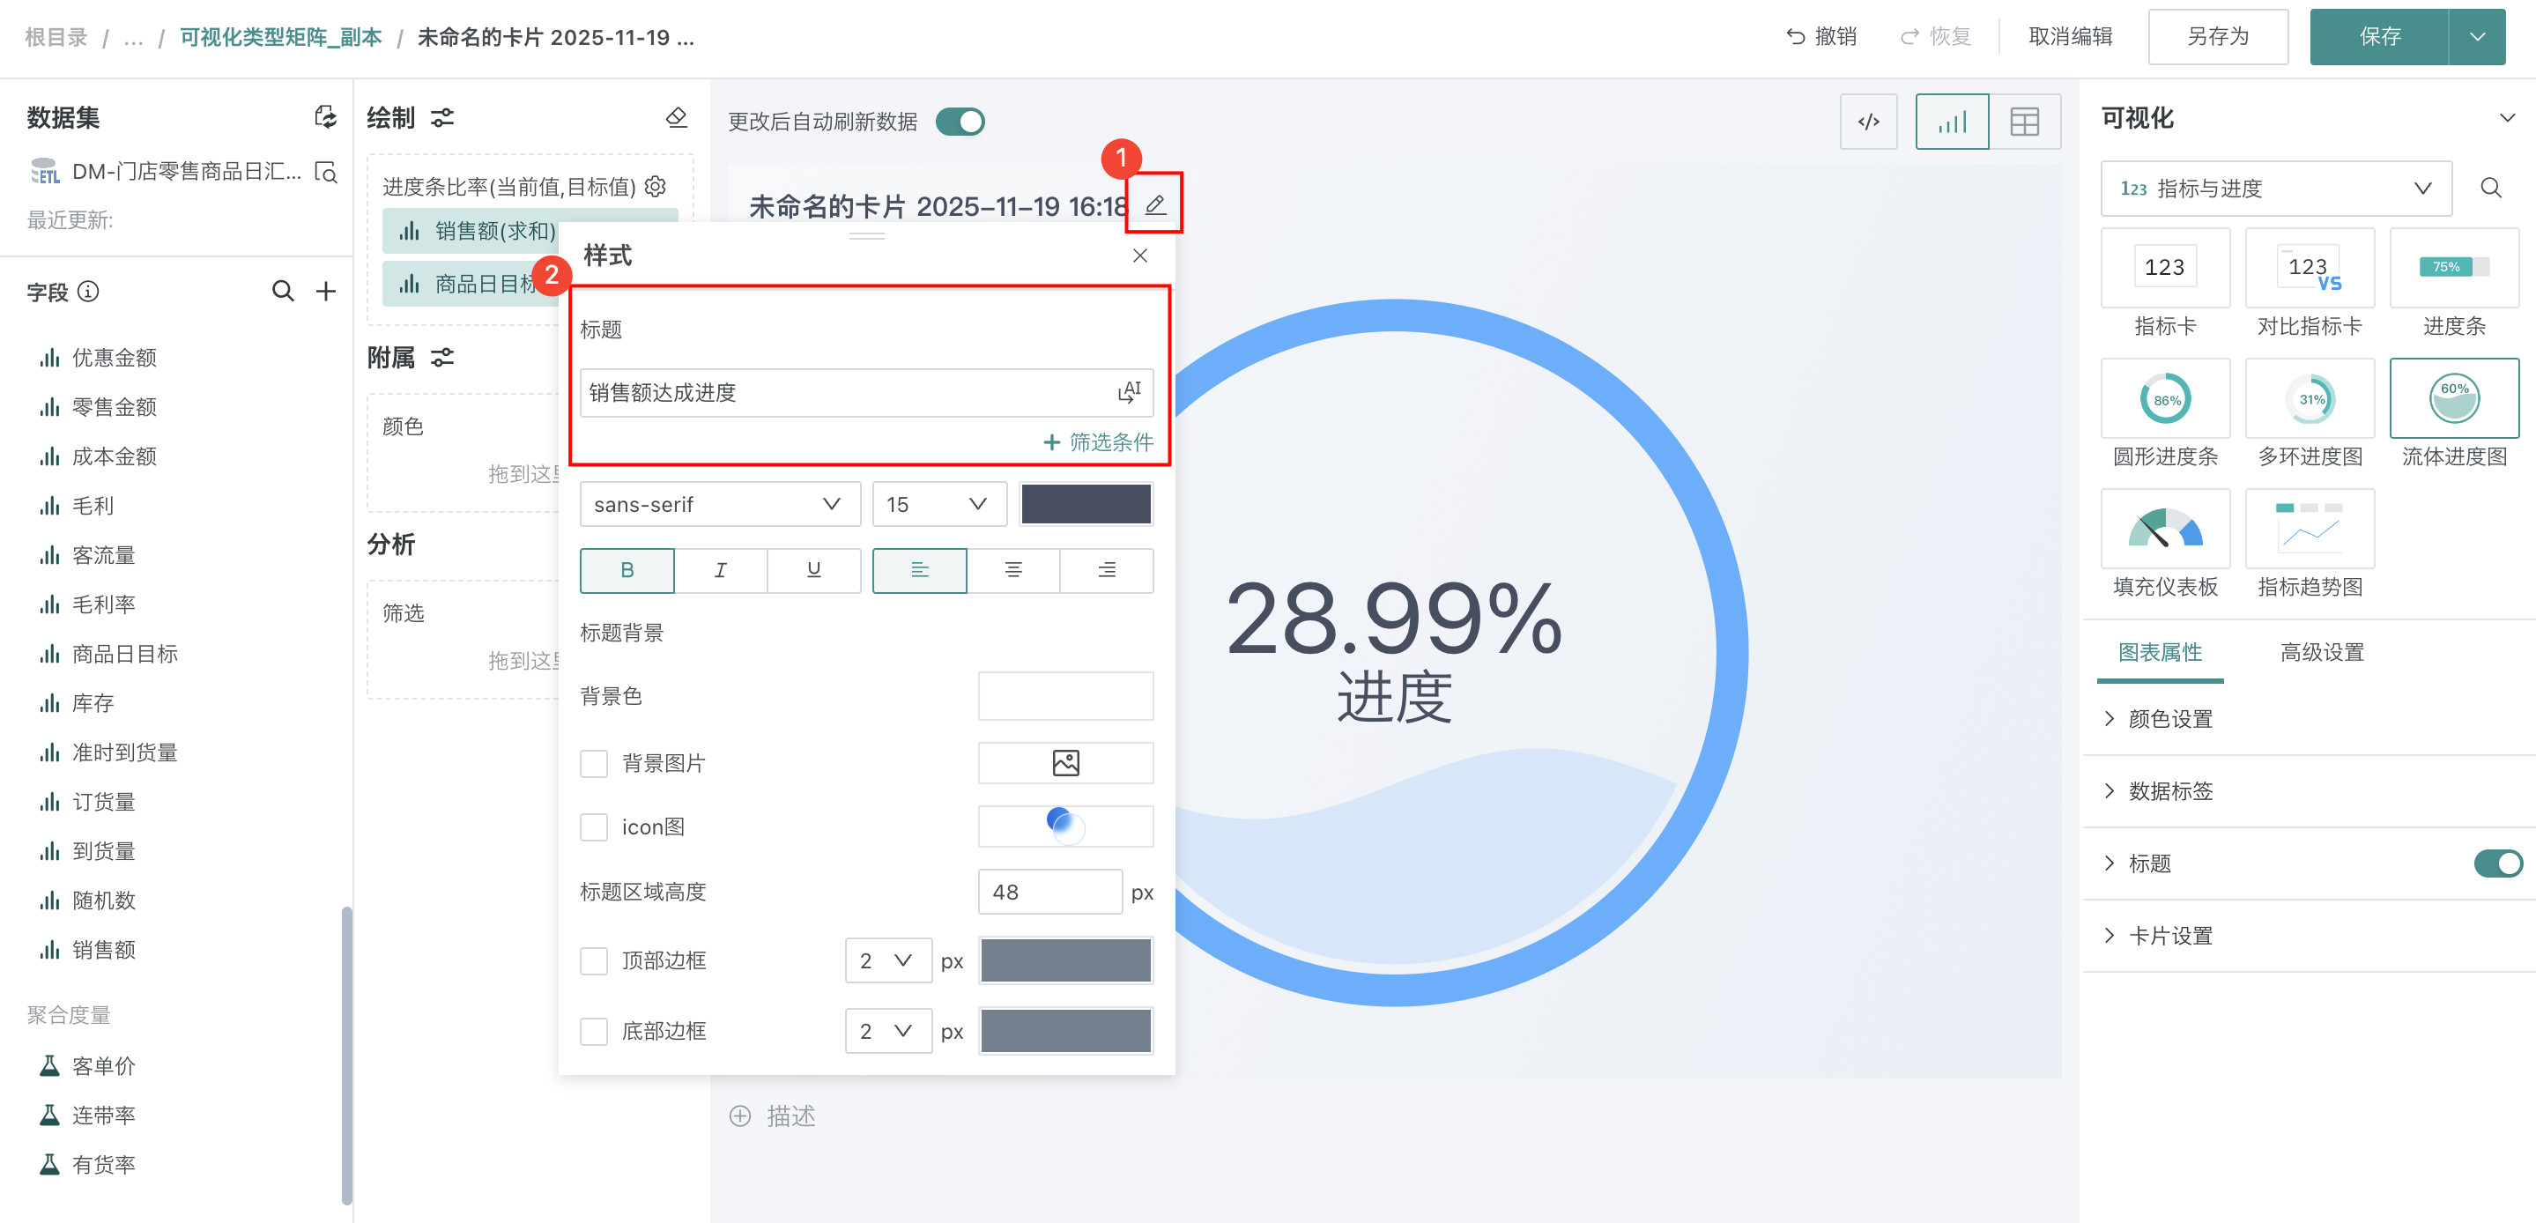Click the eraser icon in the 绘制 panel
2536x1223 pixels.
[677, 118]
